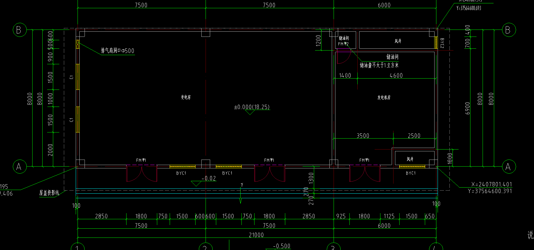Select the 925 dimension text

click(341, 216)
